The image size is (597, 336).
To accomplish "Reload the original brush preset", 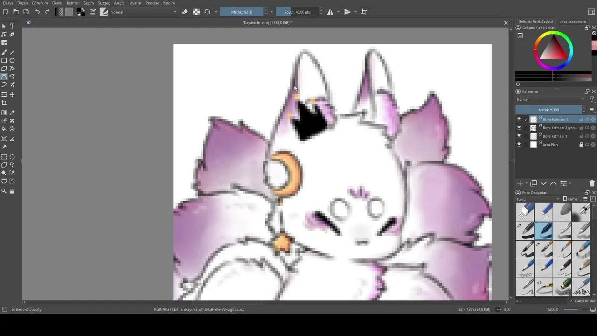I will pyautogui.click(x=208, y=12).
